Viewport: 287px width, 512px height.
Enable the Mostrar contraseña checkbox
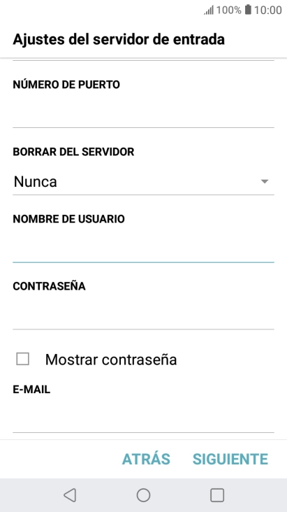point(23,359)
